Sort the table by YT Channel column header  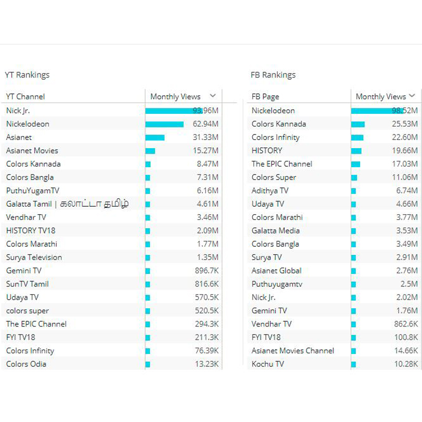coord(25,97)
